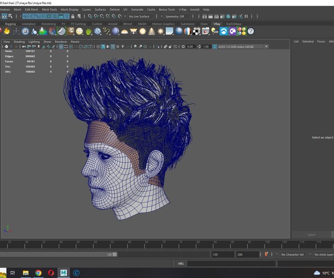Open the viewport Panels menu
Image resolution: width=334 pixels, height=278 pixels.
tap(75, 42)
